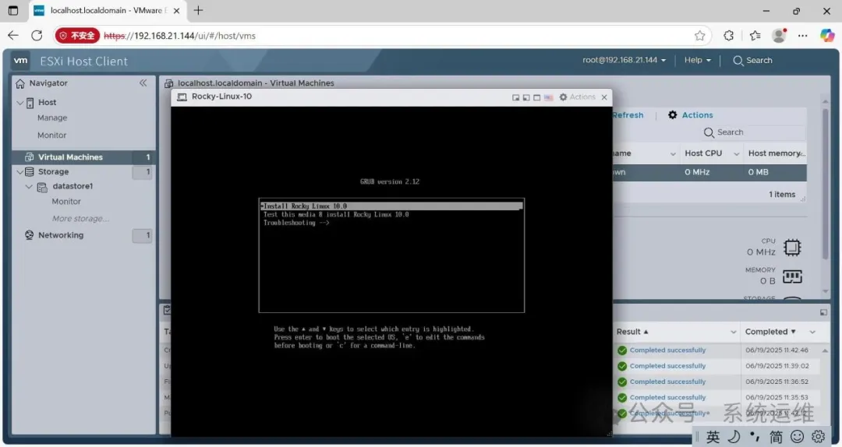Click the VM list Search field
842x447 pixels.
(755, 132)
